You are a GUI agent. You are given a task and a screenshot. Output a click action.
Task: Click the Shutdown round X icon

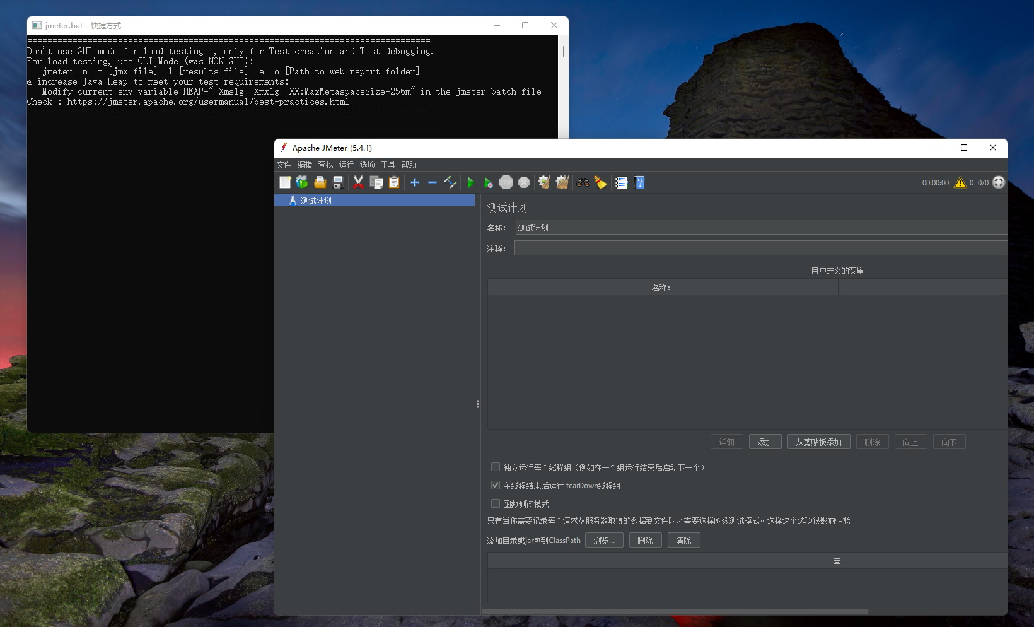[x=524, y=182]
